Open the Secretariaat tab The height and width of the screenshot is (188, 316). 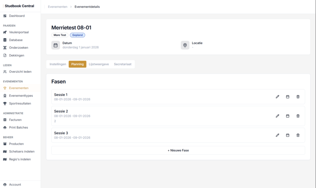click(x=123, y=64)
